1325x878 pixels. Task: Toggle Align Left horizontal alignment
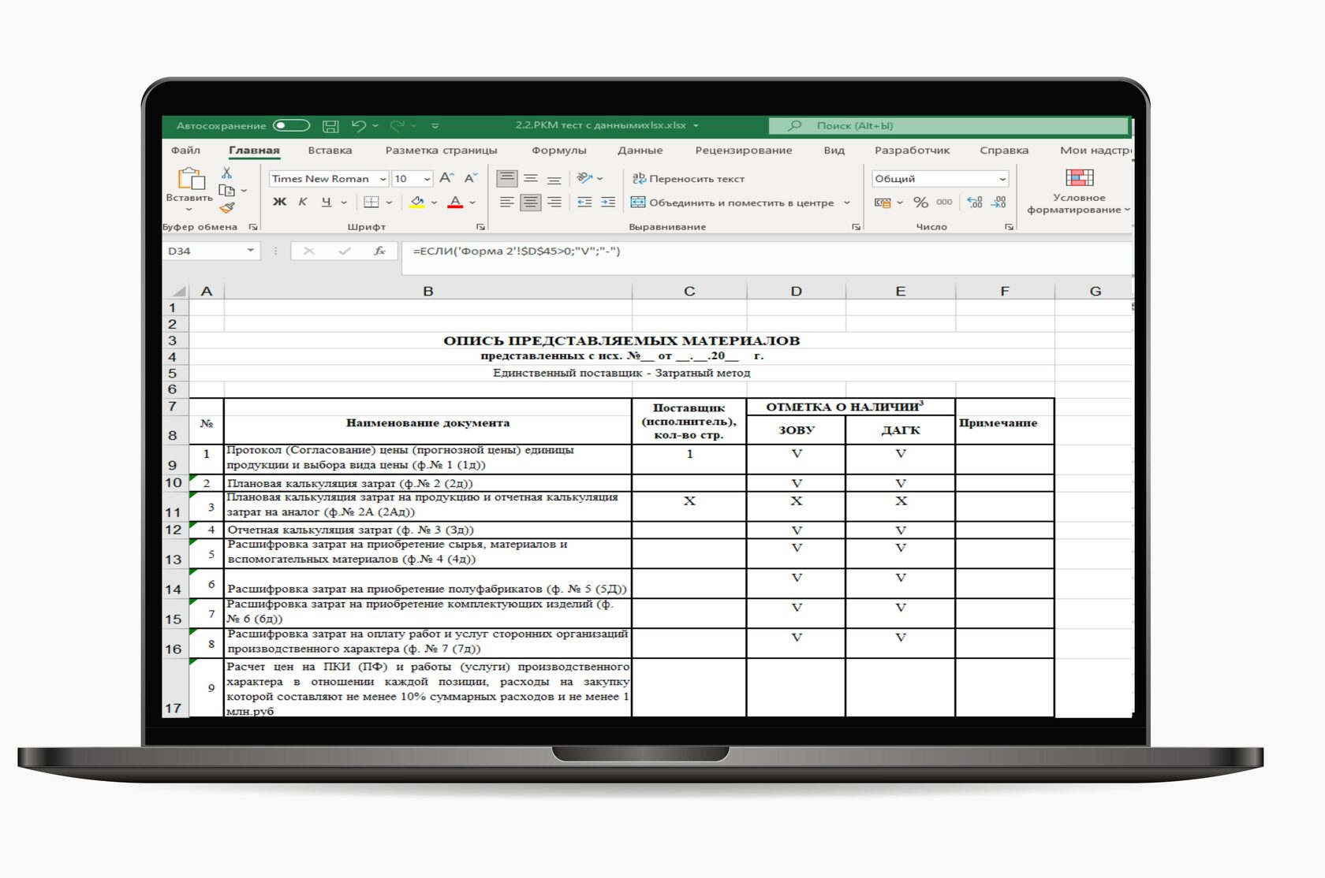pos(507,203)
